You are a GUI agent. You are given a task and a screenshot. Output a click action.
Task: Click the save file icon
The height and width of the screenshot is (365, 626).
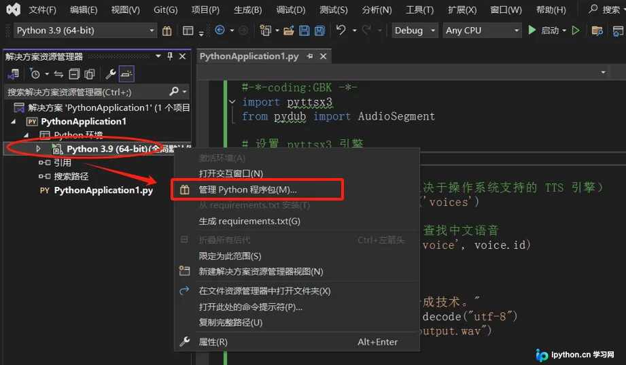[x=305, y=31]
